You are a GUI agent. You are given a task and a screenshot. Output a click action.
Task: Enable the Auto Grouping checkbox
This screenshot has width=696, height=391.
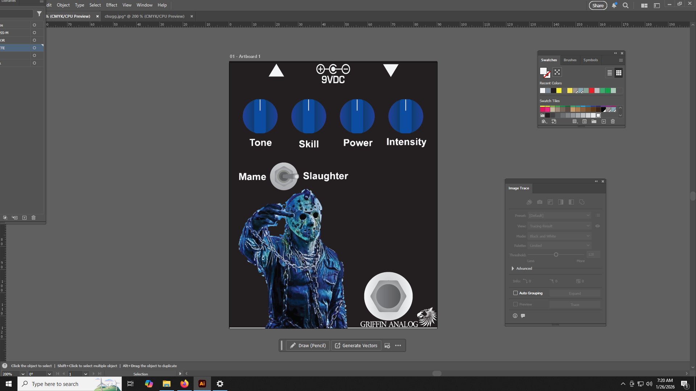[515, 293]
